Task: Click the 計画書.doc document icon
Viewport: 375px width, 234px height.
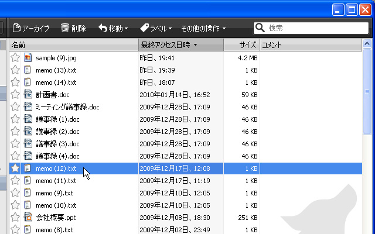Action: coord(28,94)
